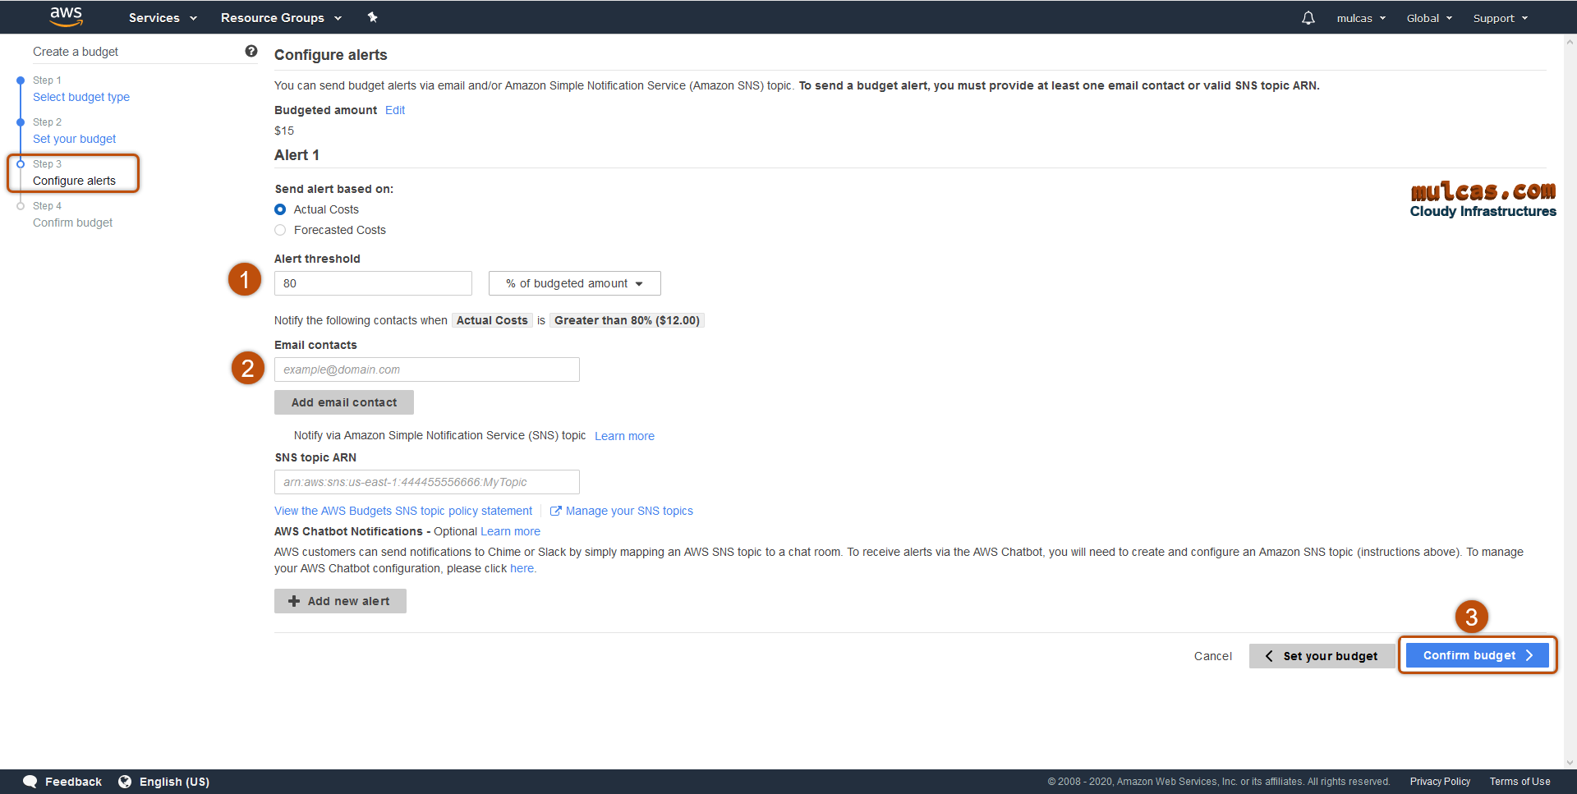Open the help question mark icon
This screenshot has height=794, width=1577.
251,51
